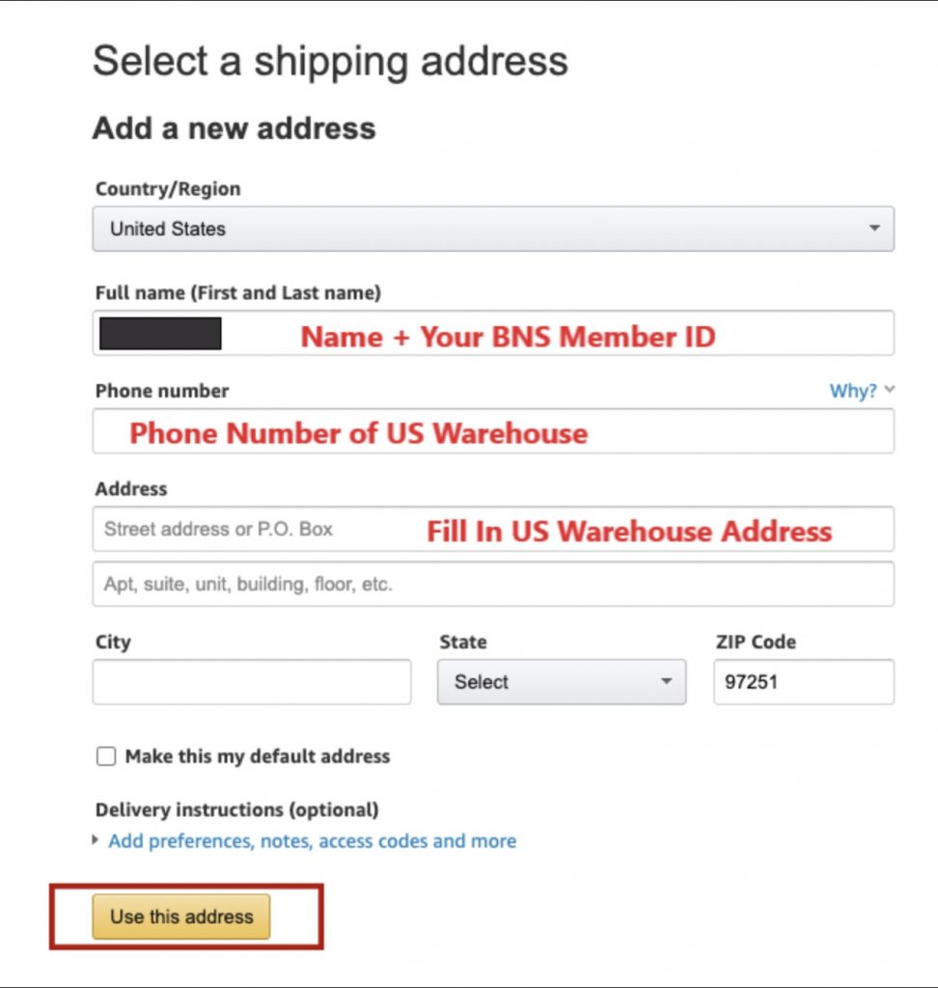
Task: Click the ZIP Code field containing 97251
Action: pyautogui.click(x=801, y=681)
